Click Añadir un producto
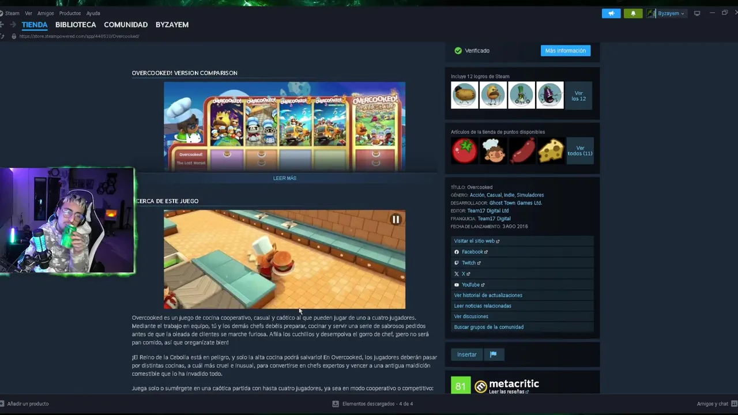The image size is (738, 415). (x=24, y=404)
